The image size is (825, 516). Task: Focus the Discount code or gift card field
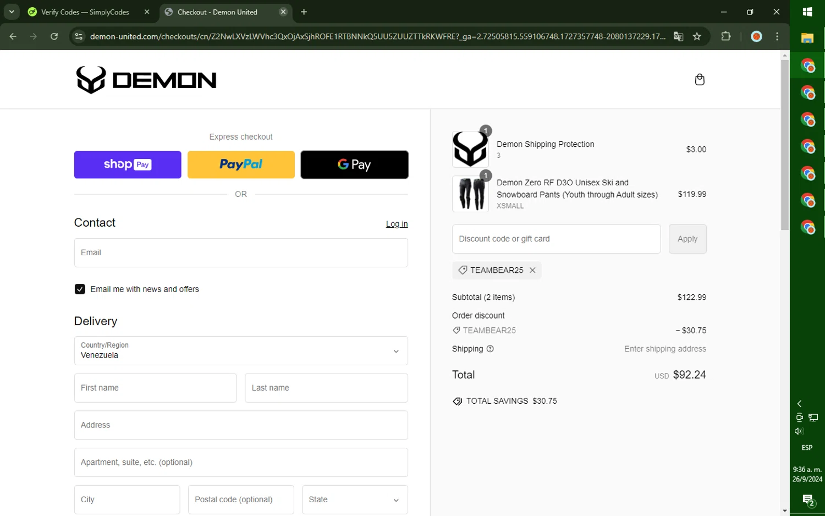(556, 239)
